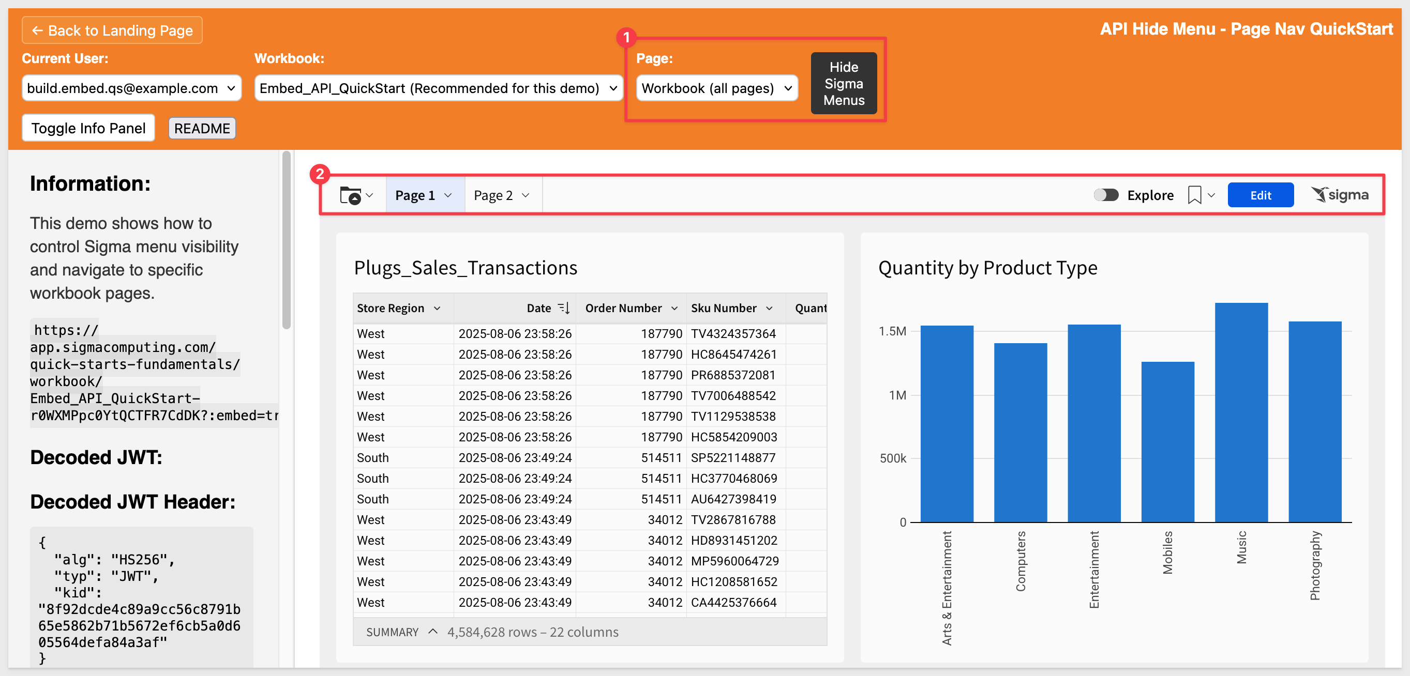Click the Sigma logo in toolbar

(1339, 195)
